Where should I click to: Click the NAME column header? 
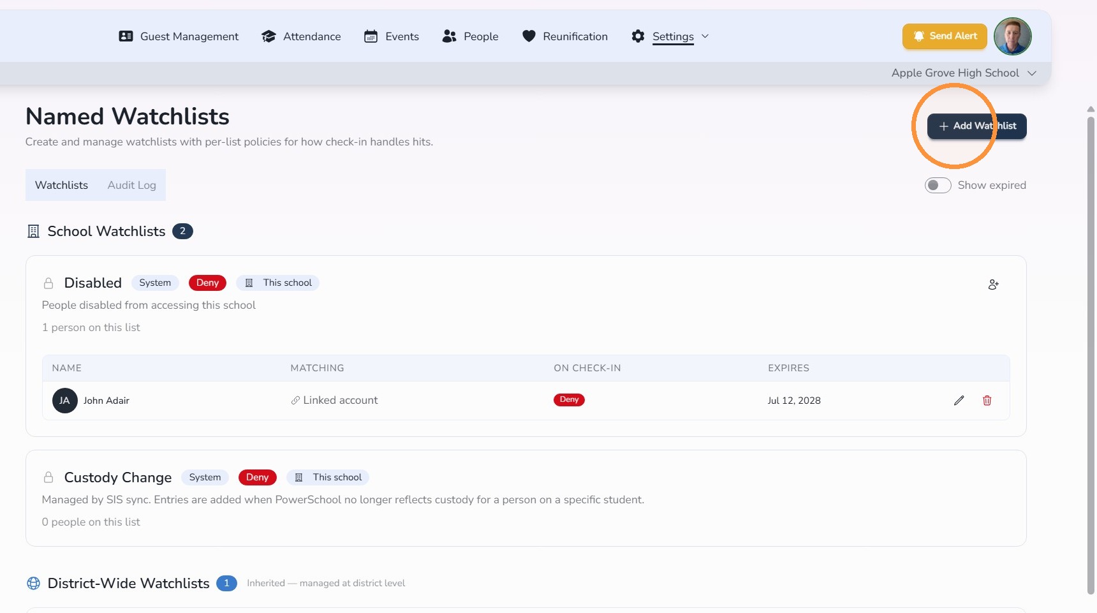pos(67,368)
